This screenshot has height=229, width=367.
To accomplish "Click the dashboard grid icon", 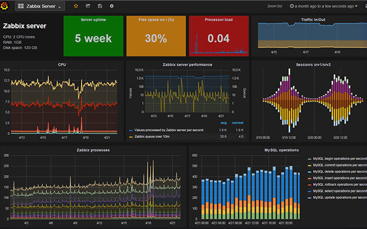I will tap(21, 6).
